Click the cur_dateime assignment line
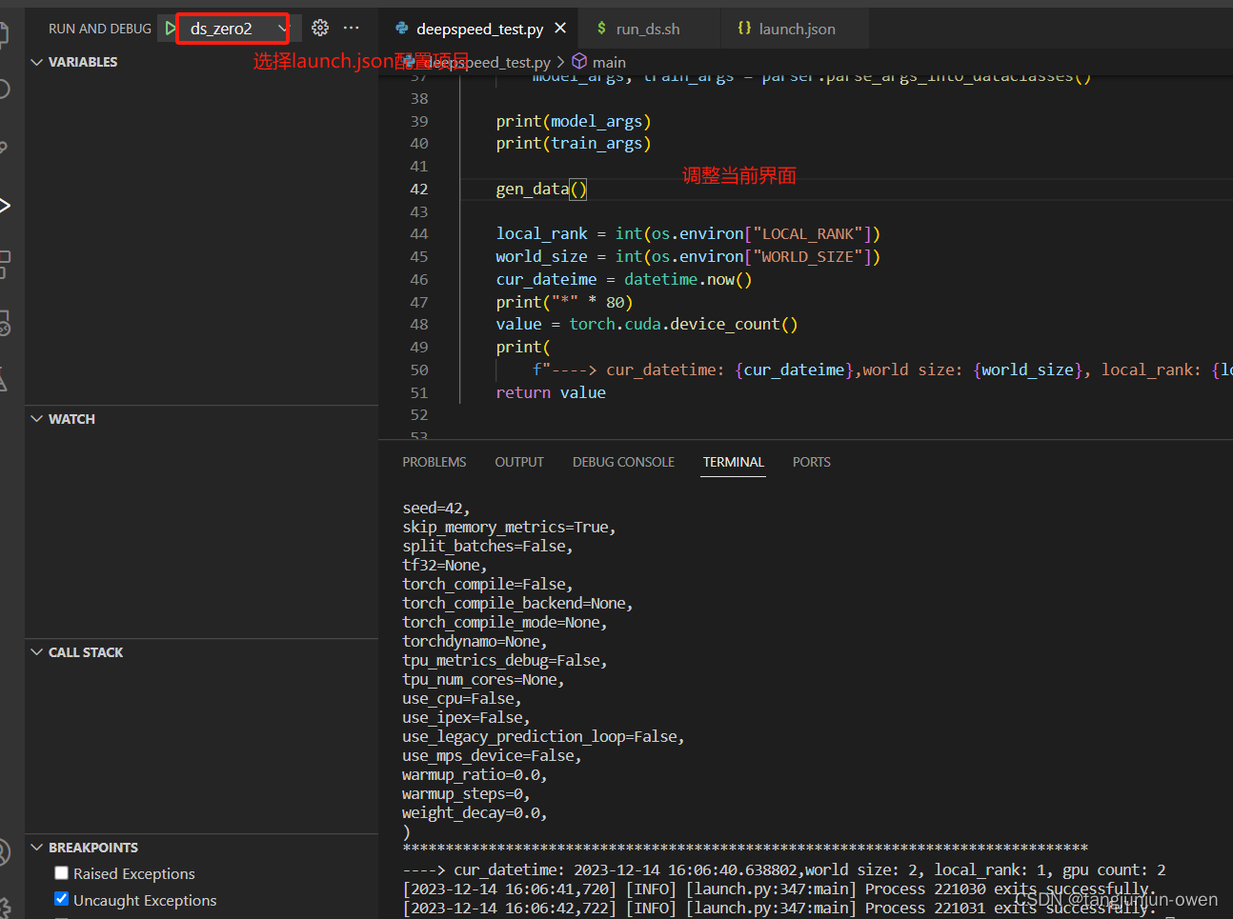This screenshot has width=1233, height=919. click(x=624, y=279)
